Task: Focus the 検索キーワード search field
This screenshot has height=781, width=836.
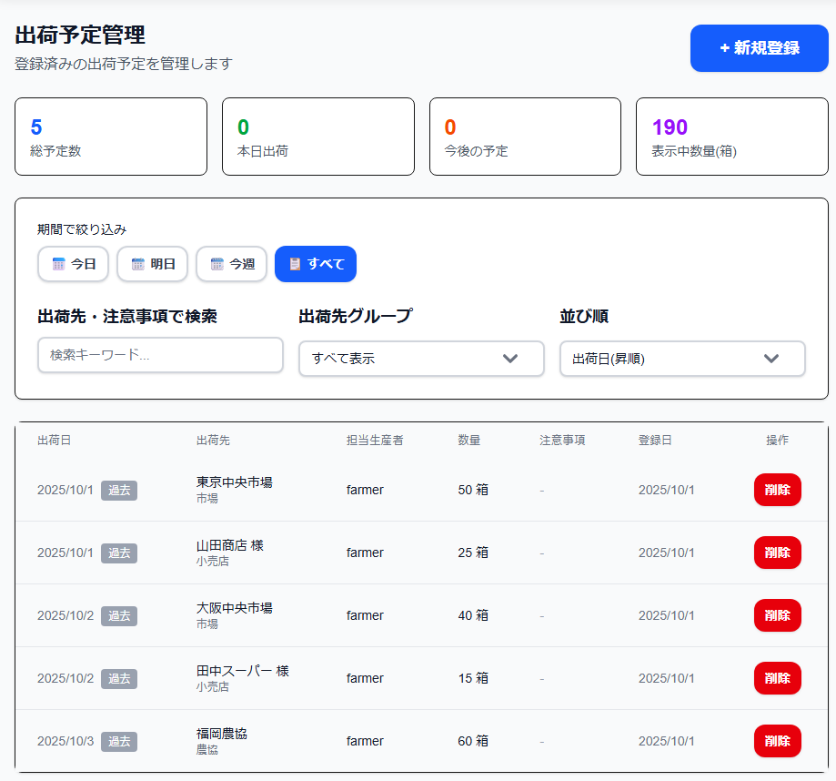Action: click(x=160, y=355)
